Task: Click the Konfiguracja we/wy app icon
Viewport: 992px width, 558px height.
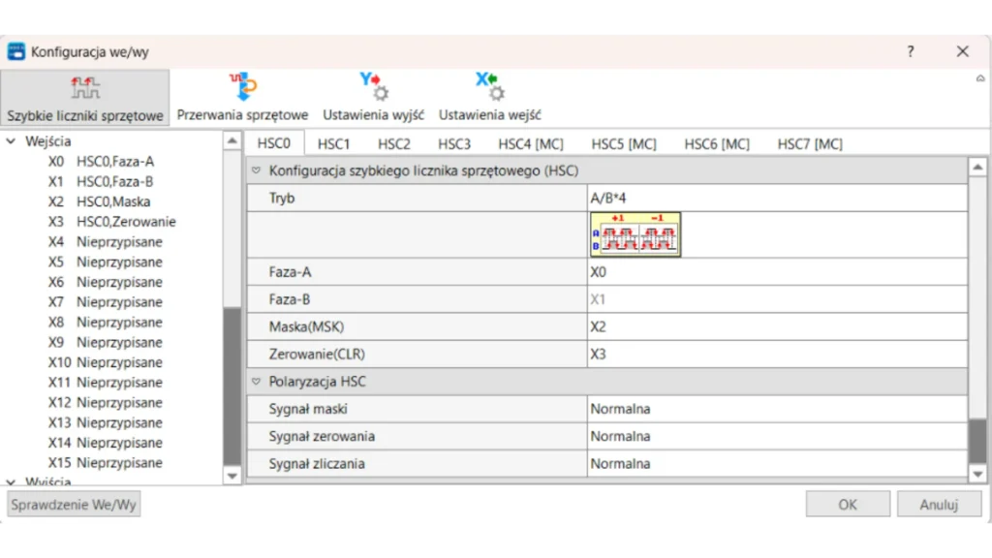Action: pyautogui.click(x=15, y=51)
